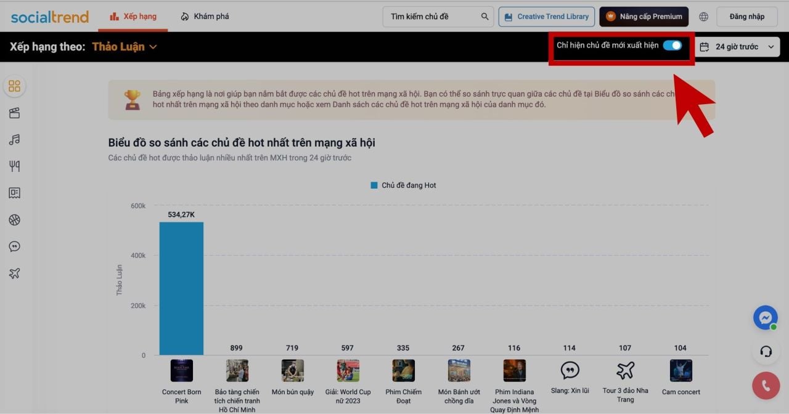Toggle the 'Chủ đề đang Hot' legend series
Image resolution: width=789 pixels, height=414 pixels.
(x=403, y=185)
